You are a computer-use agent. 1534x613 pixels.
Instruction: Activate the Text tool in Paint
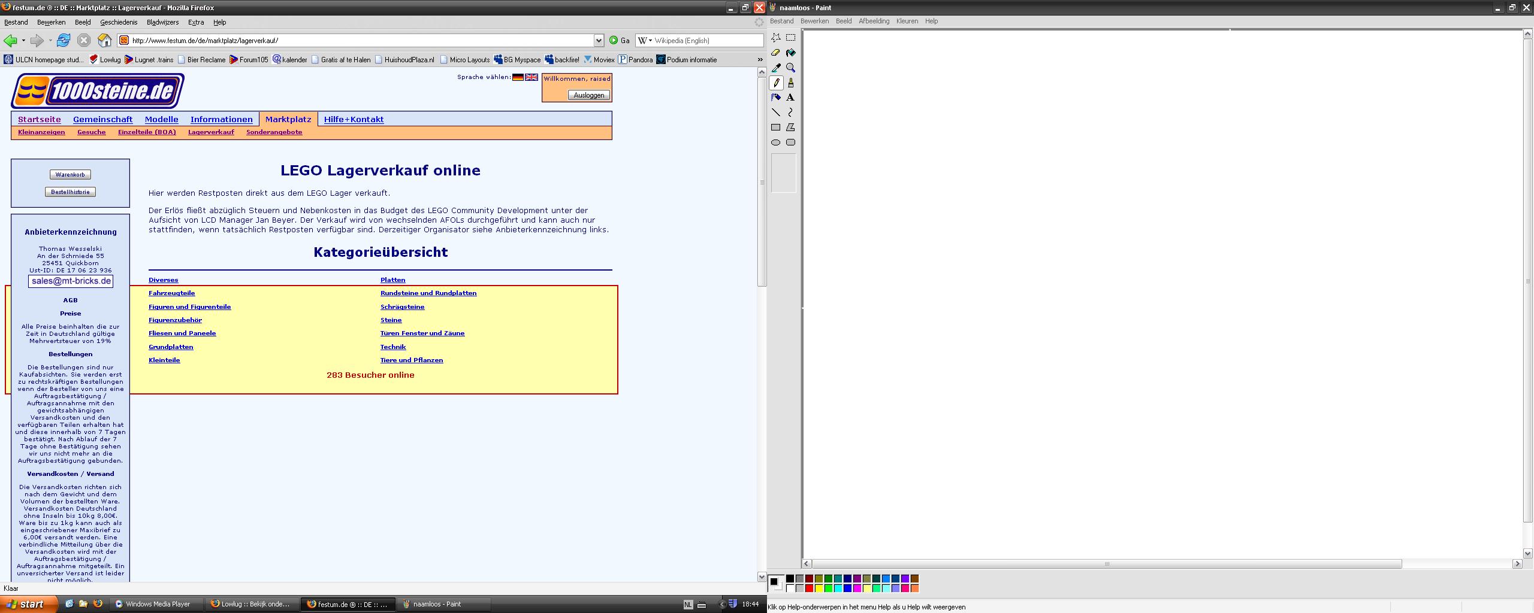[x=791, y=98]
